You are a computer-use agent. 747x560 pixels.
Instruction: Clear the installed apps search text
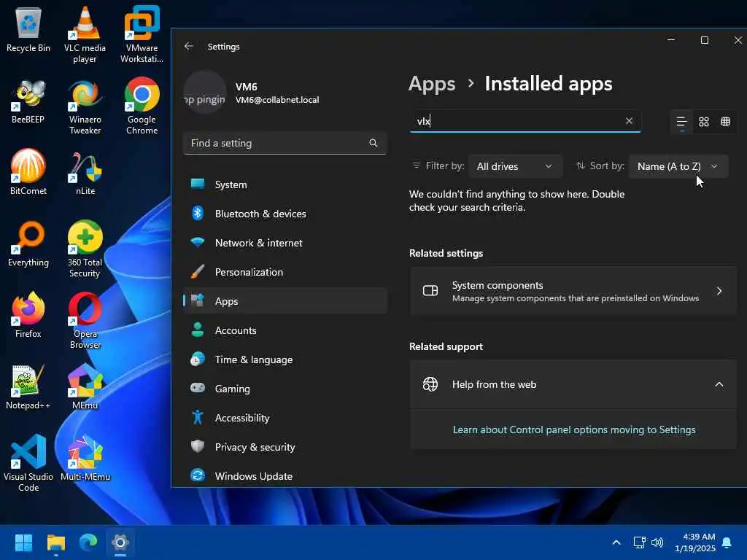pyautogui.click(x=629, y=121)
